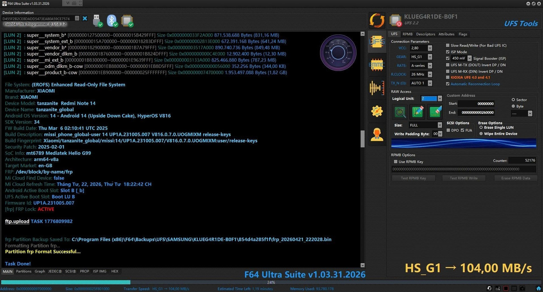543x292 pixels.
Task: Switch to the JEDEC® tab
Action: (55, 271)
